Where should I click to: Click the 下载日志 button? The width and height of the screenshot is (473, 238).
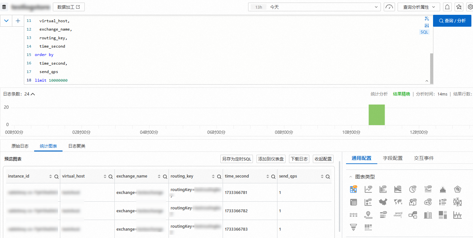click(x=299, y=159)
